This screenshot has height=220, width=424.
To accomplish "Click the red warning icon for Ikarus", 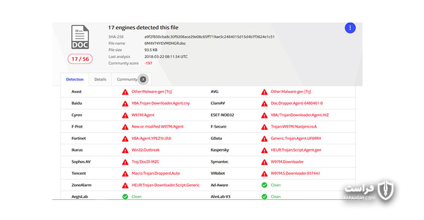I will (125, 150).
